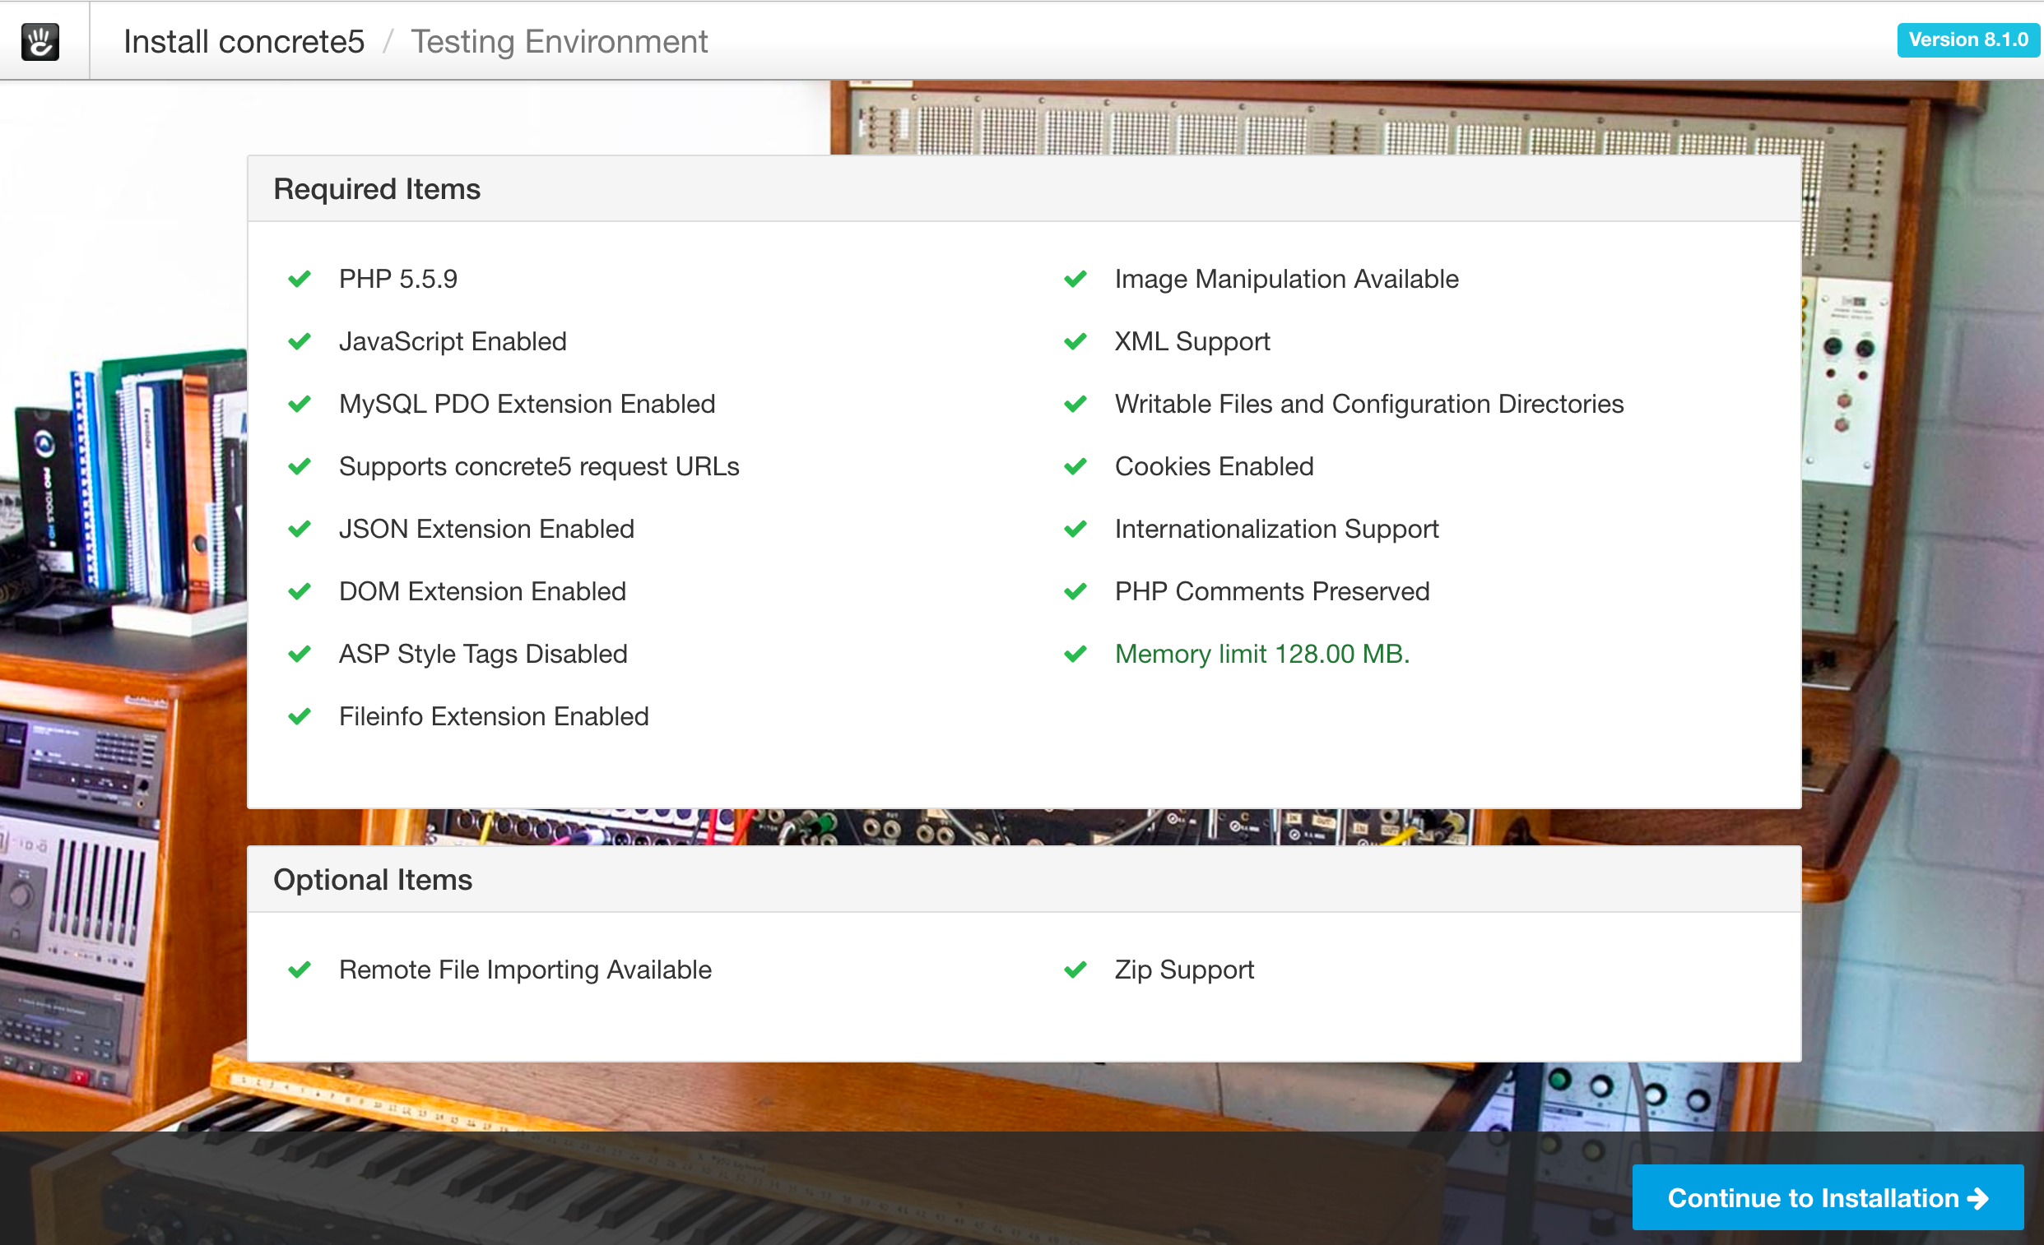This screenshot has height=1245, width=2044.
Task: Click the checkmark next to Zip Support
Action: pyautogui.click(x=1075, y=970)
